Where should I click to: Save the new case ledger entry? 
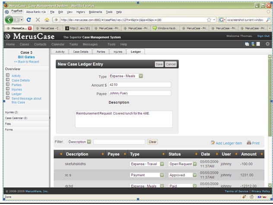coord(159,64)
